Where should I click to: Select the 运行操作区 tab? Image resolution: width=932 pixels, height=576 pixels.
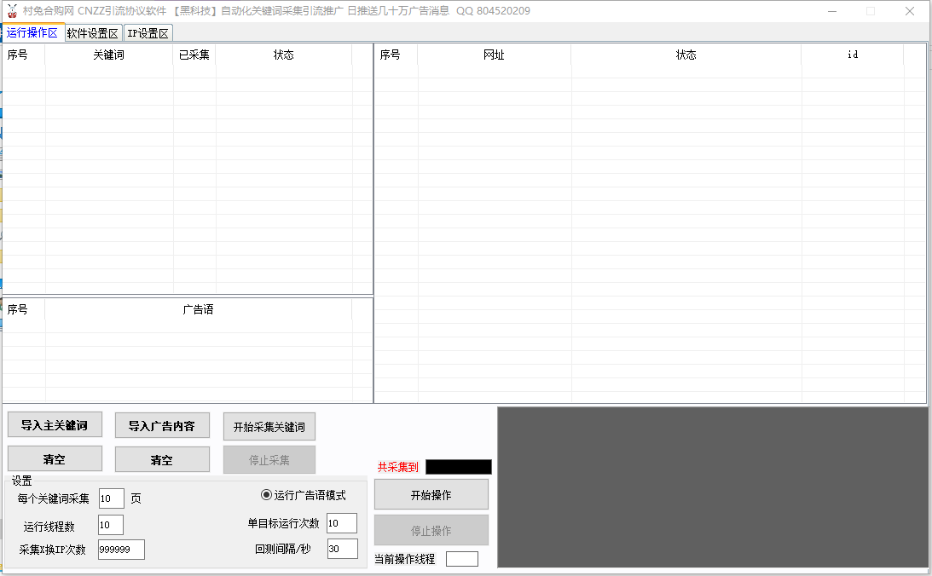pyautogui.click(x=32, y=33)
